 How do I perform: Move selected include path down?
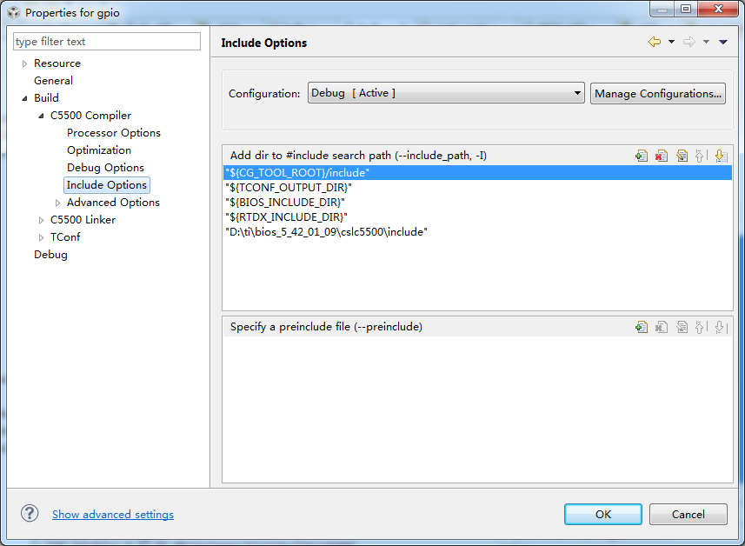pyautogui.click(x=721, y=156)
